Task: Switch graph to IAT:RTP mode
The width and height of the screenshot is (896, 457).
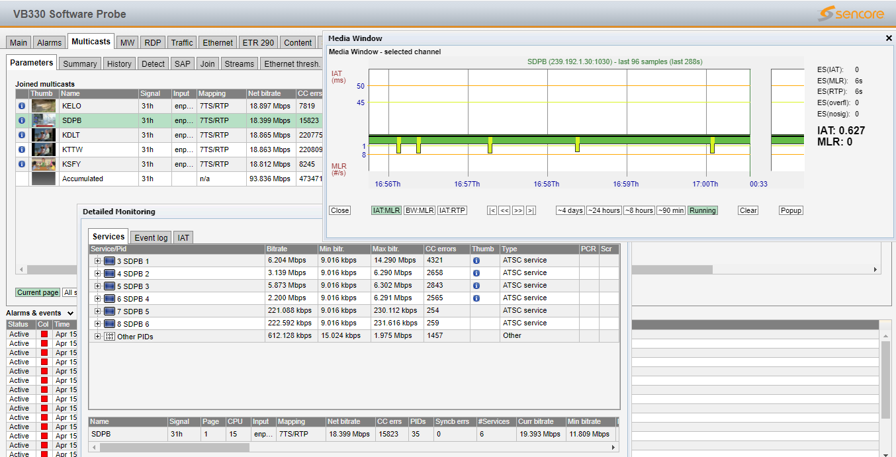Action: point(453,210)
